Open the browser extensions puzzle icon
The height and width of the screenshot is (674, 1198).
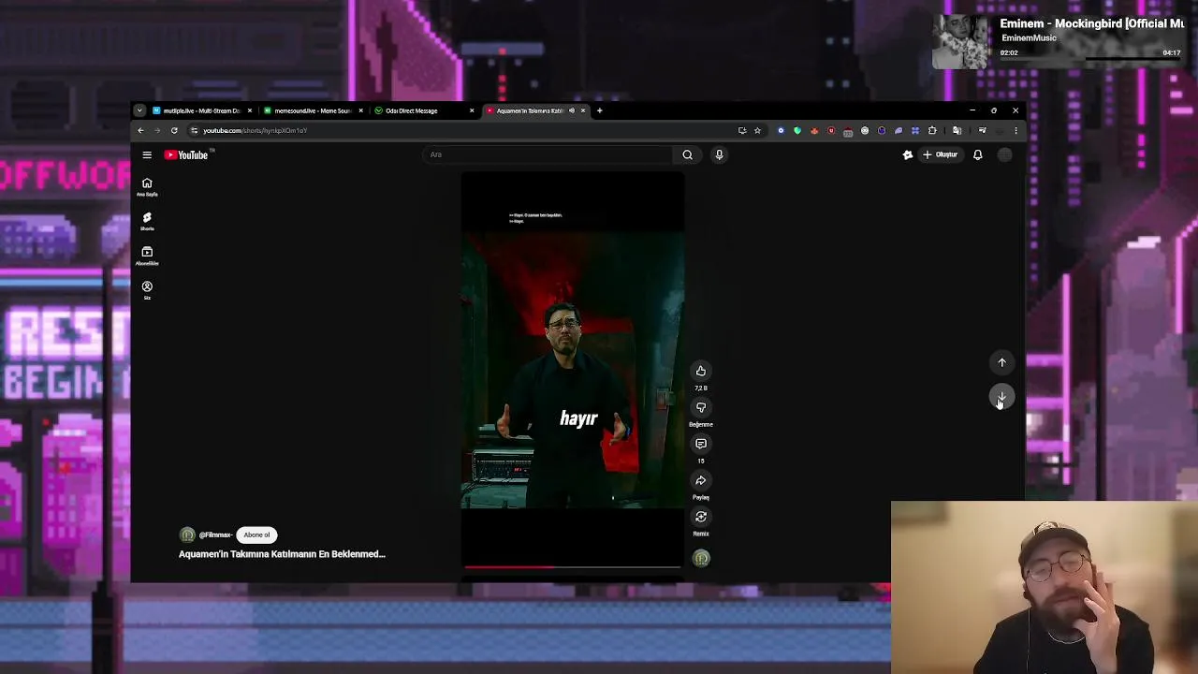[932, 130]
